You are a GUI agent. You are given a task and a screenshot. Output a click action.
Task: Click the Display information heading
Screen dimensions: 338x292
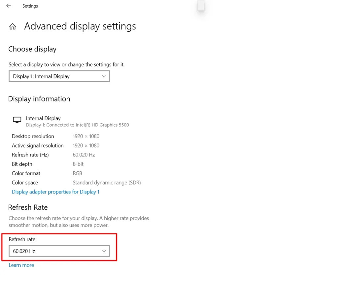pyautogui.click(x=39, y=99)
